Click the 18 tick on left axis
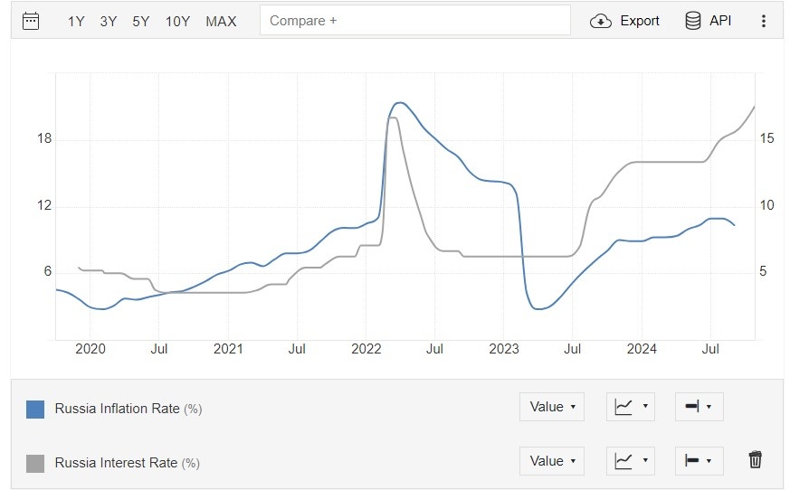 point(44,138)
